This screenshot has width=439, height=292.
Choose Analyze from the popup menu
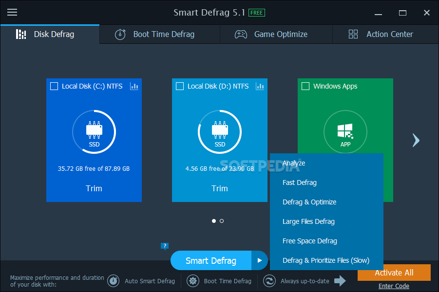(x=326, y=163)
